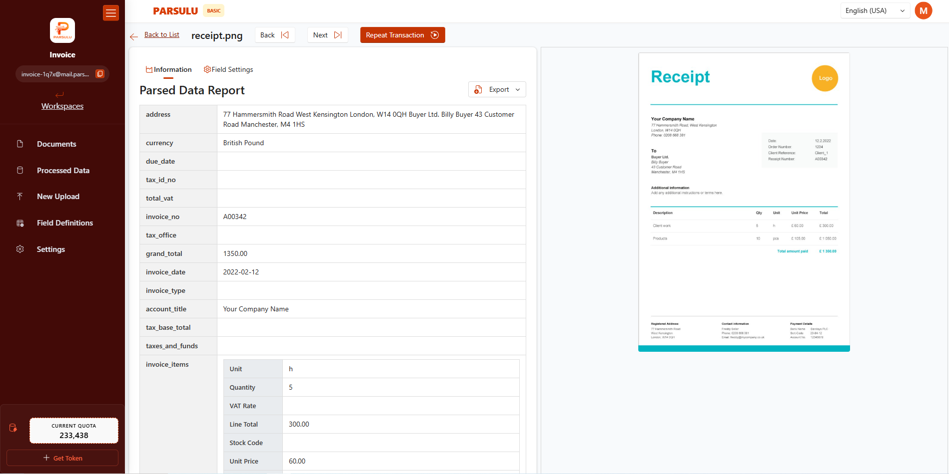Click the empty due_date value cell
This screenshot has height=474, width=949.
[x=371, y=161]
